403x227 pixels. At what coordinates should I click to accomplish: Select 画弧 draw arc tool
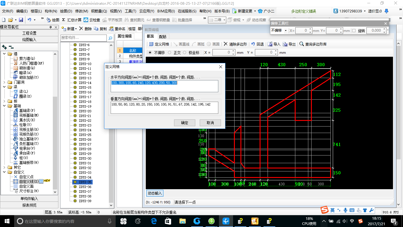198,44
